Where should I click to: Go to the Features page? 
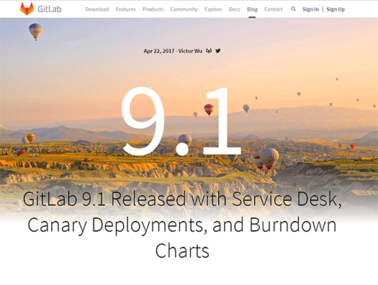point(125,9)
